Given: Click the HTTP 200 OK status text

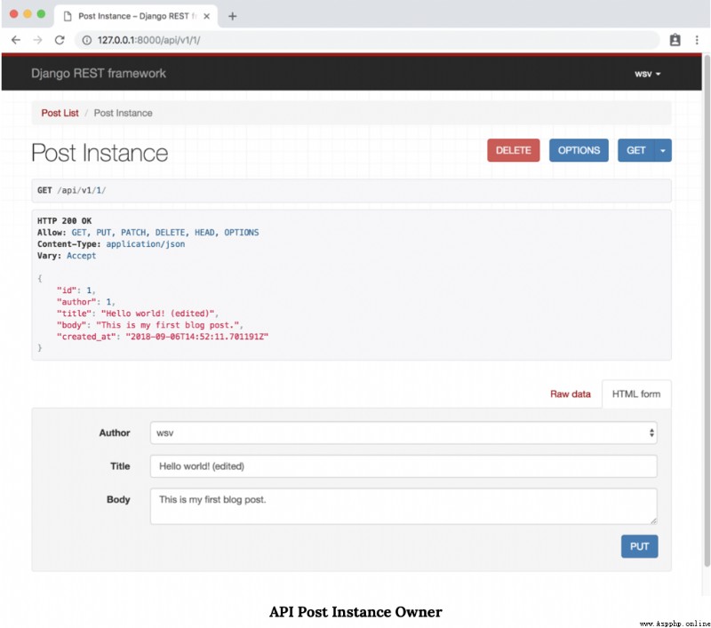Looking at the screenshot, I should (x=64, y=220).
